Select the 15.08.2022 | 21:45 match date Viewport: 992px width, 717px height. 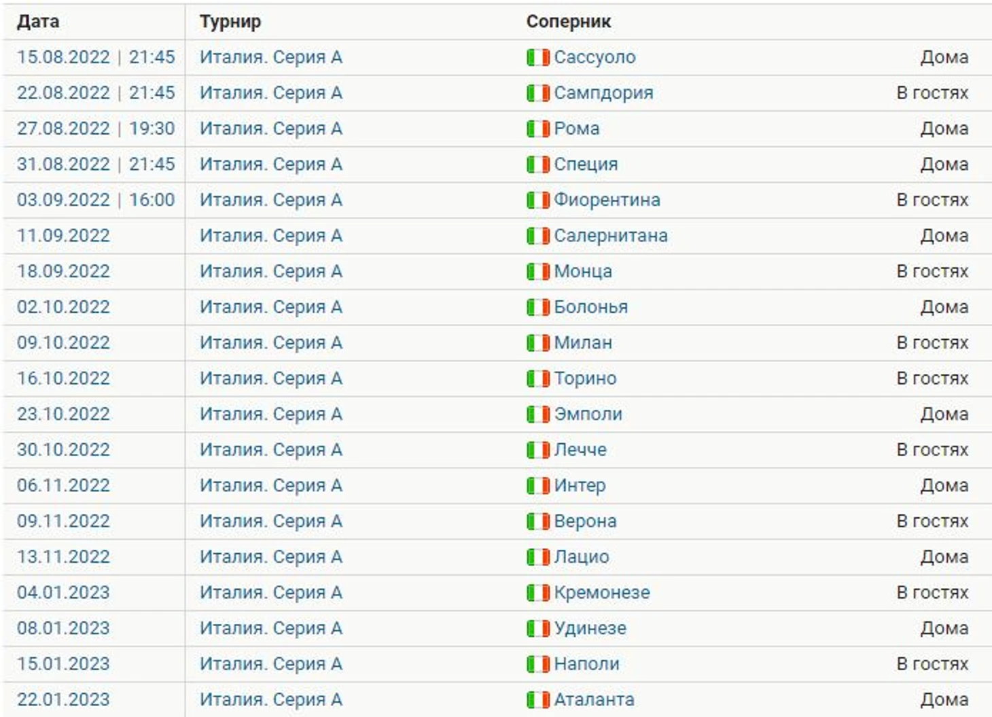tap(96, 57)
